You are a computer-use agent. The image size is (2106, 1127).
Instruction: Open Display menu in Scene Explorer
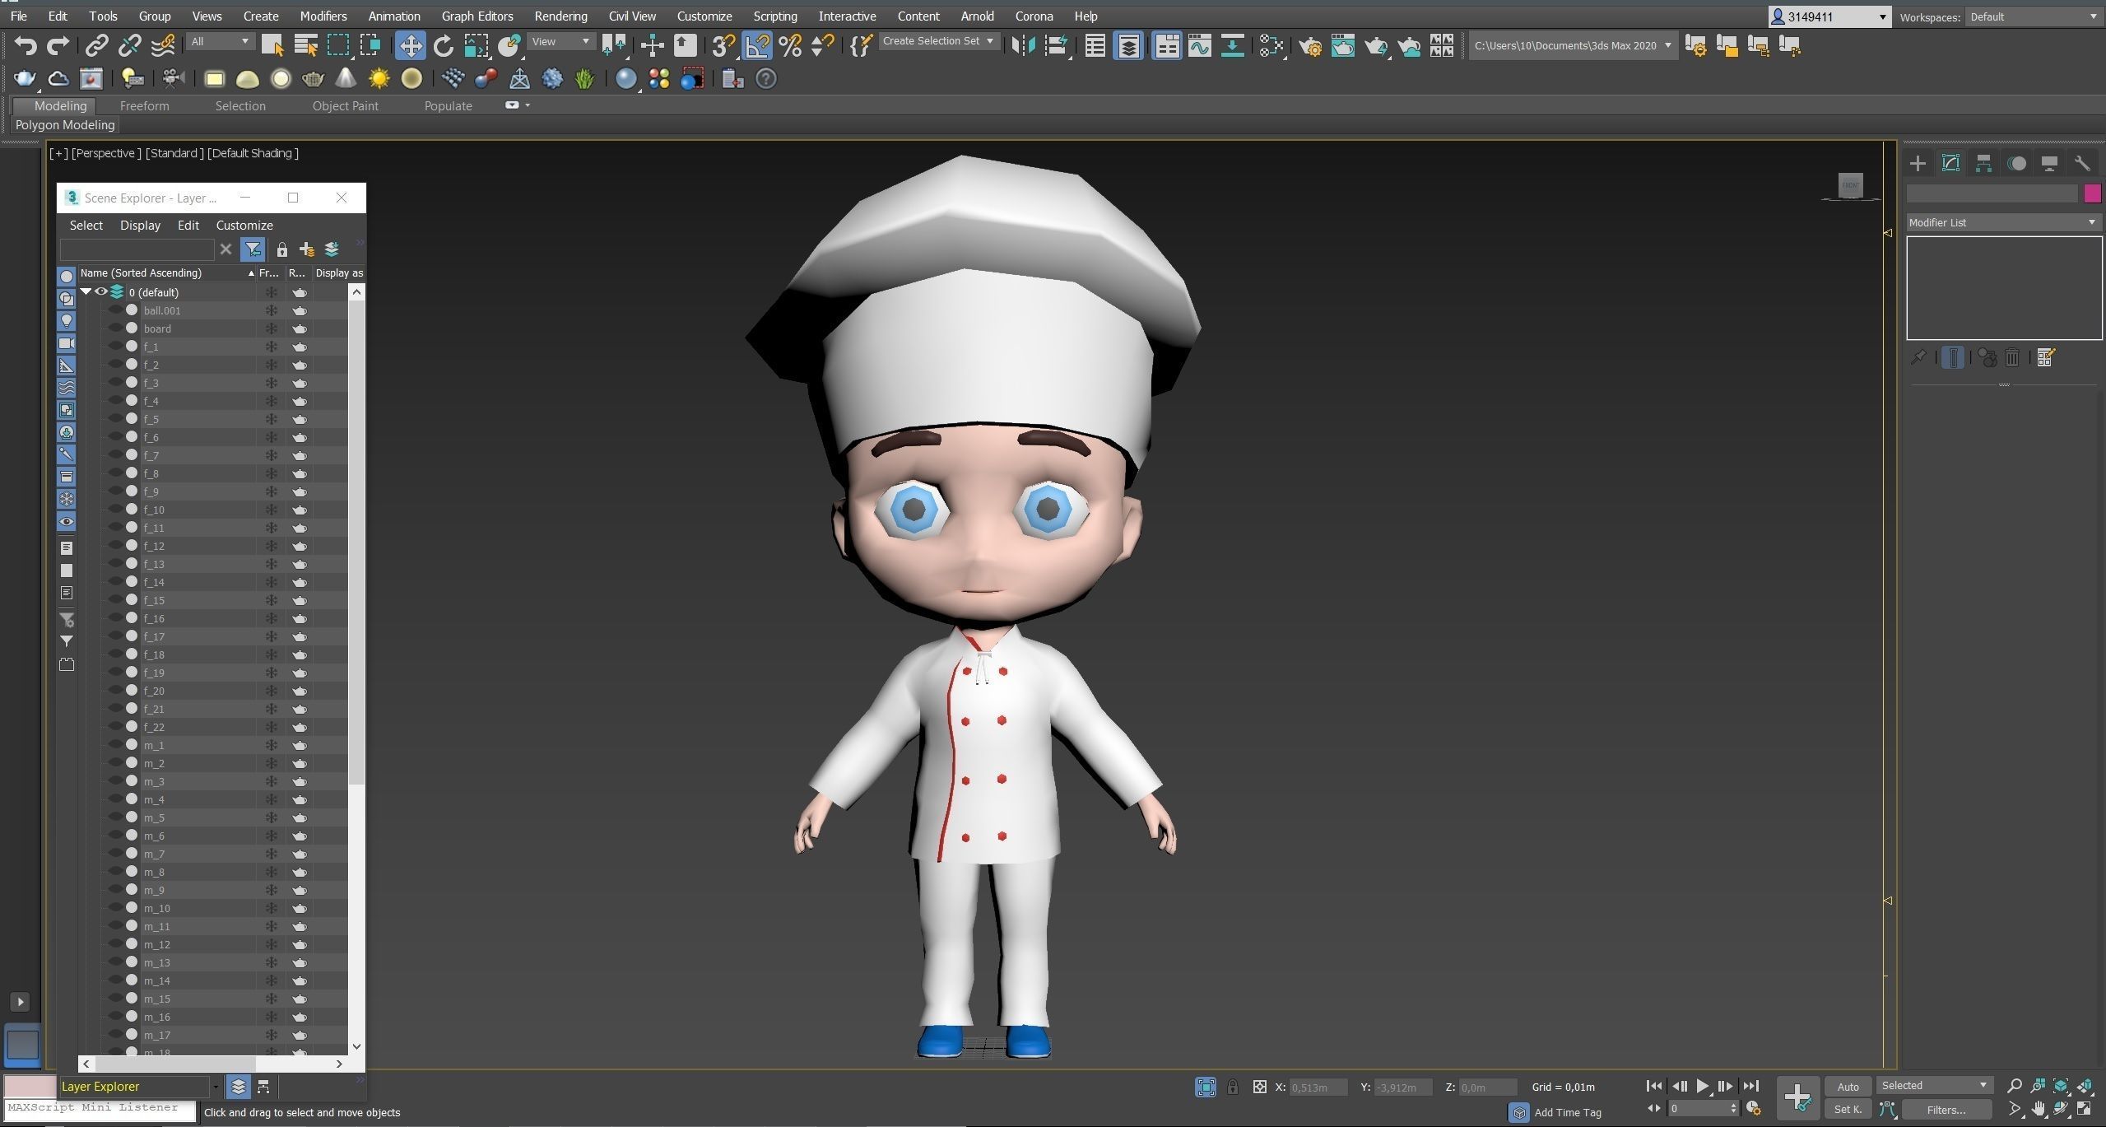140,225
